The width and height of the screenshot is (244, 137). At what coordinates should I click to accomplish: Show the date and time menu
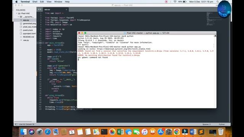click(201, 2)
